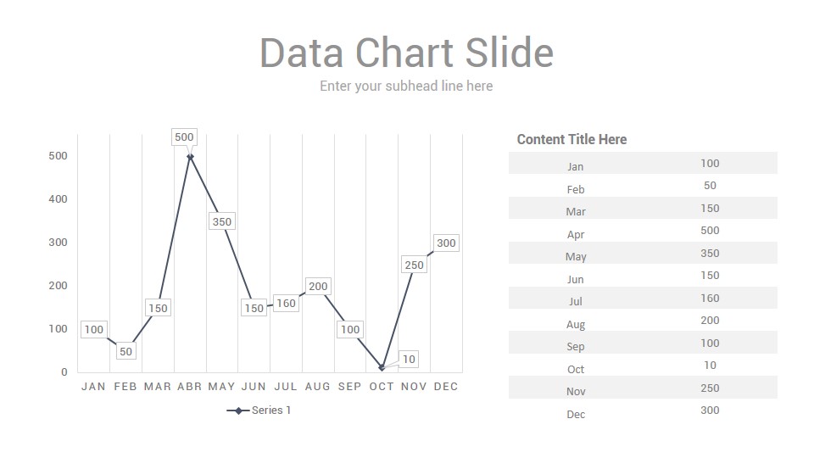Select the 300 data label near December
Screen dimensions: 814x458
click(446, 243)
